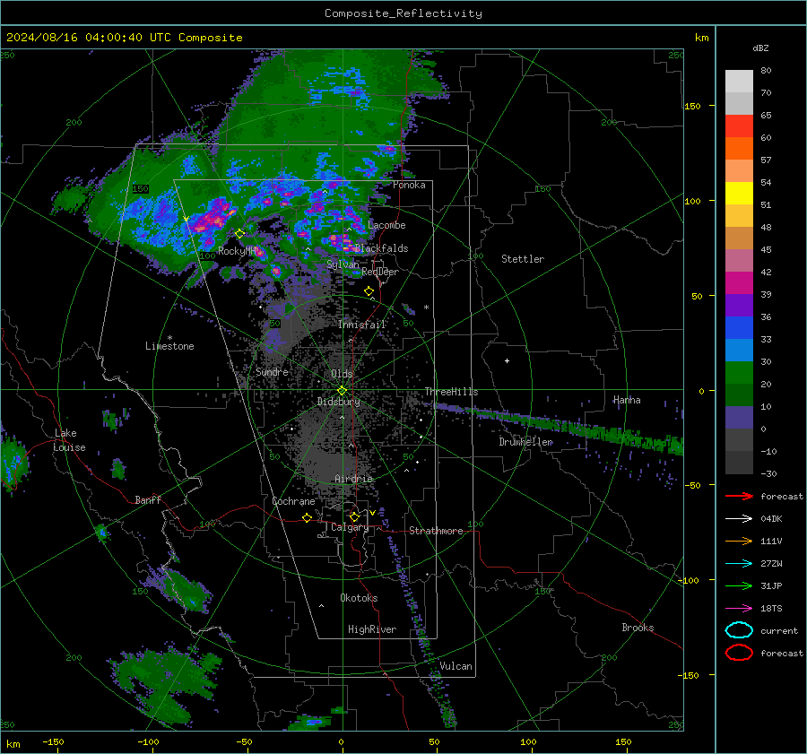
Task: Click the Drumheller town label
Action: point(525,442)
